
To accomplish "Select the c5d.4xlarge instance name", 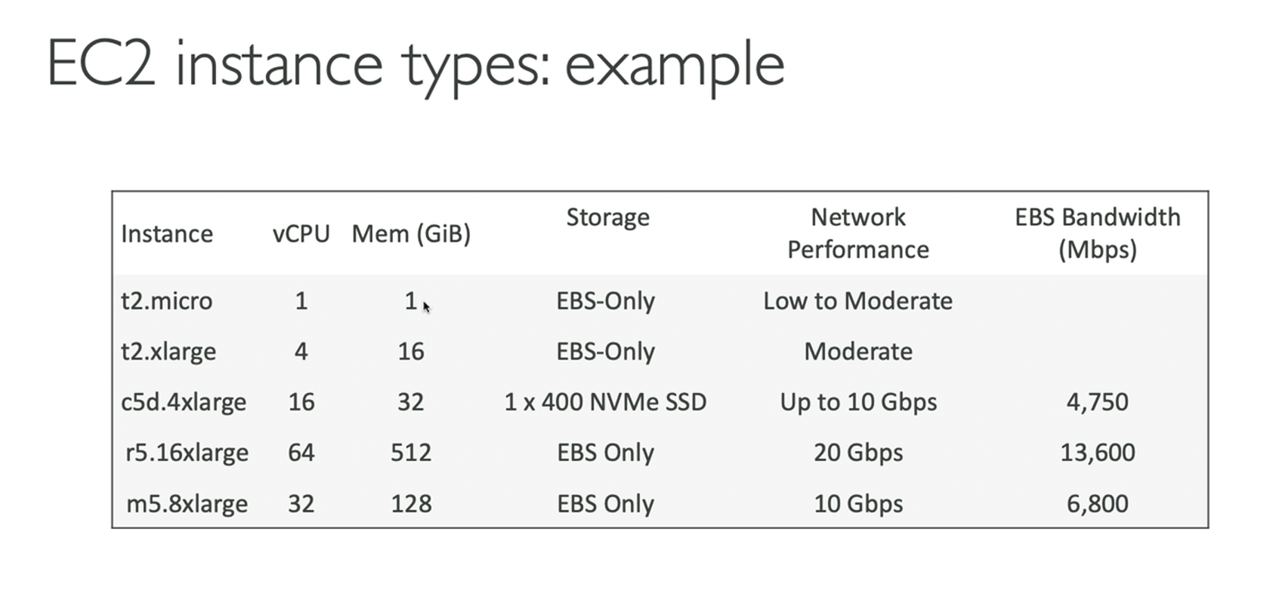I will (x=184, y=402).
